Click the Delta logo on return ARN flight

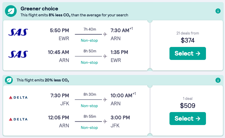(x=18, y=119)
